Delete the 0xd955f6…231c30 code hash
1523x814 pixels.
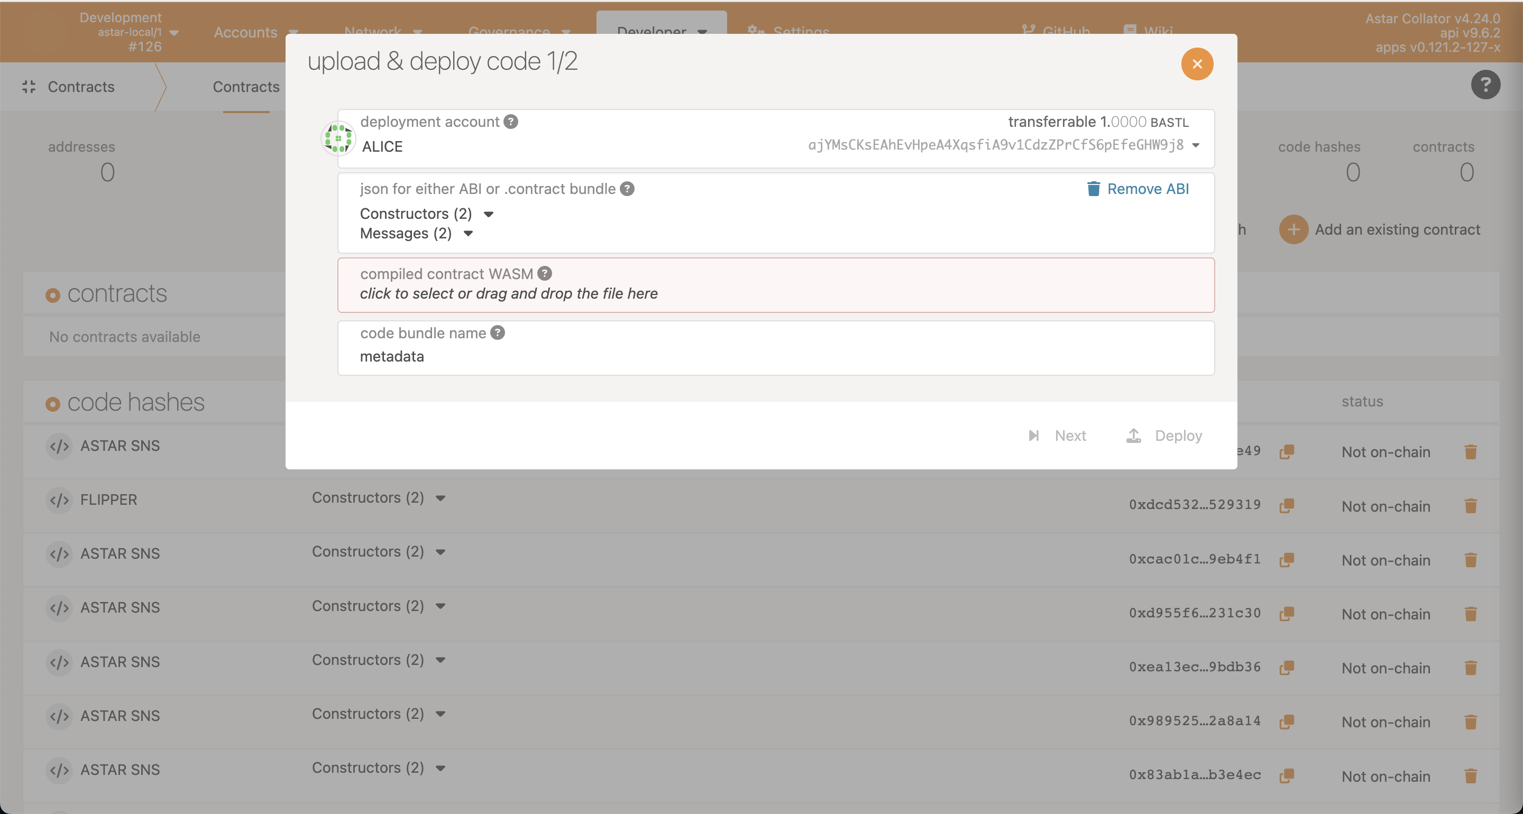tap(1470, 614)
